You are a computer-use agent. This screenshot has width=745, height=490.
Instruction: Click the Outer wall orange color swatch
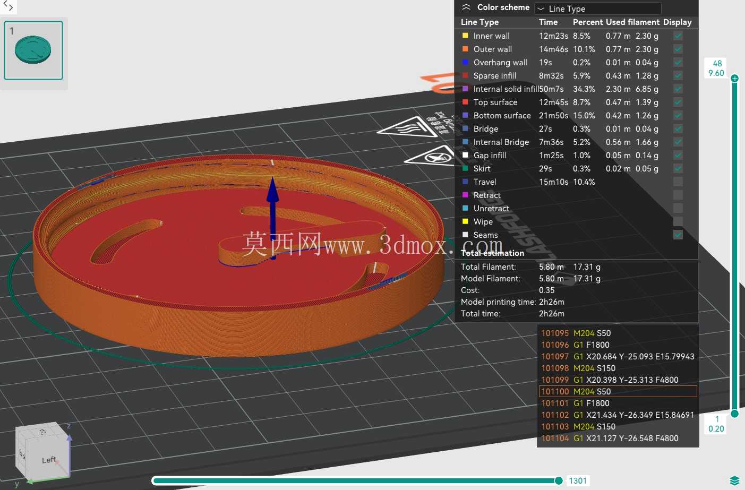pos(465,49)
